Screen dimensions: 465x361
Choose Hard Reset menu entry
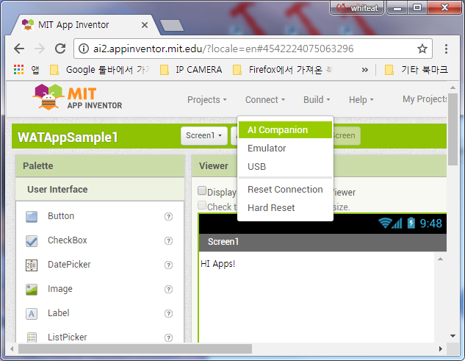[285, 208]
